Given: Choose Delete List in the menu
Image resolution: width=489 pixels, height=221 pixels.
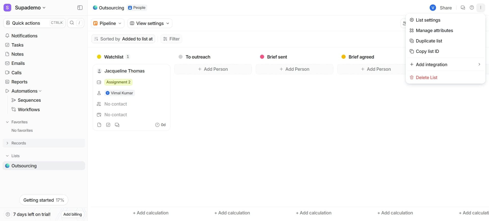Looking at the screenshot, I should (426, 78).
